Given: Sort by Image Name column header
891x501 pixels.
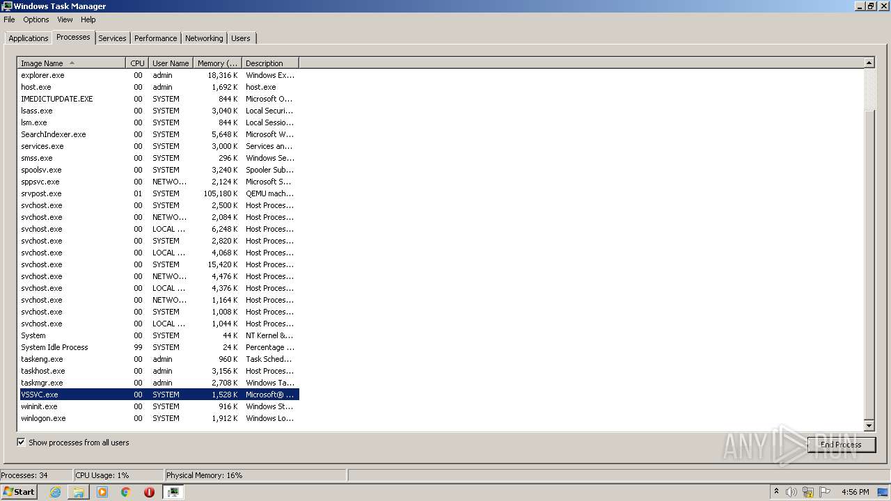Looking at the screenshot, I should tap(72, 63).
